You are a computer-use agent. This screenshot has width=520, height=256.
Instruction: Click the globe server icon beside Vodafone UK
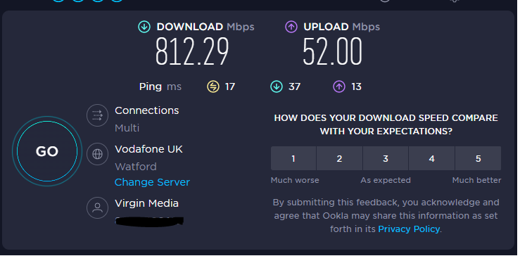coord(98,154)
